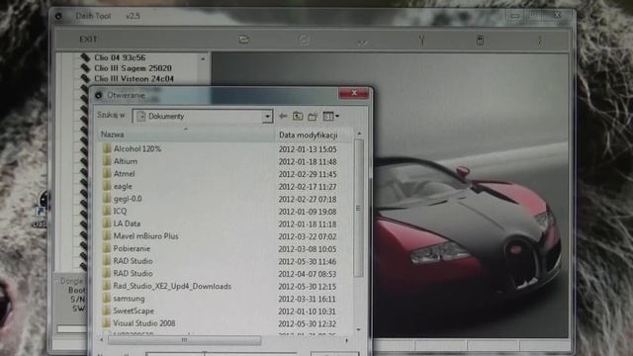Click the horizontal scroll left arrow
The image size is (633, 356).
pyautogui.click(x=101, y=340)
